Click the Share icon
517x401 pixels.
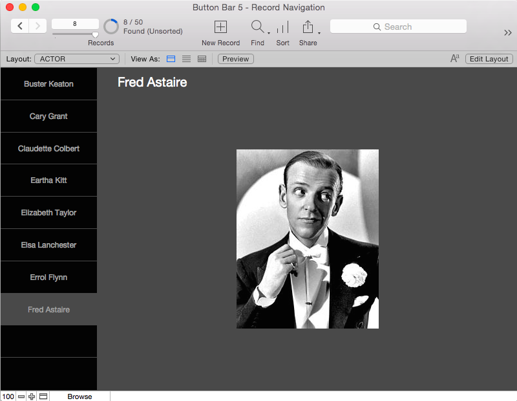(x=308, y=27)
